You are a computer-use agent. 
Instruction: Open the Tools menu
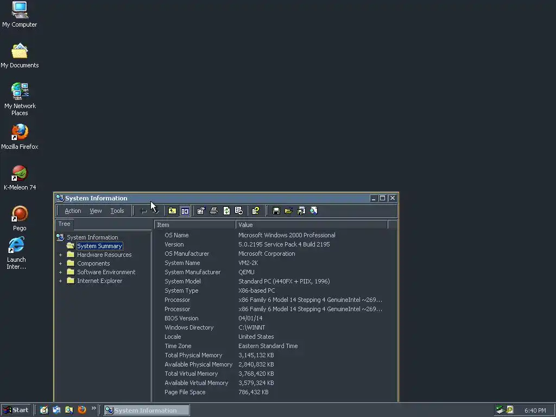117,211
